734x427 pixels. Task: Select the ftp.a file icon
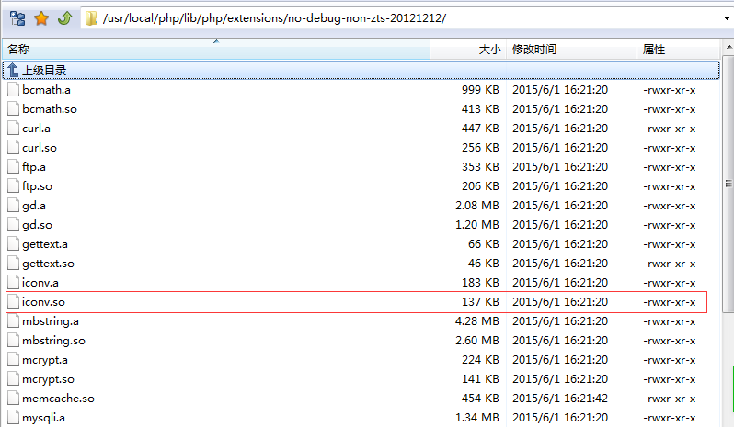13,167
